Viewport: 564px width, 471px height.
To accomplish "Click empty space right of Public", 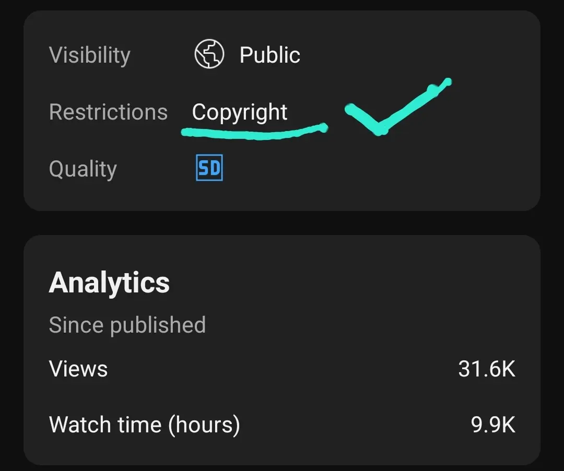I will [414, 55].
